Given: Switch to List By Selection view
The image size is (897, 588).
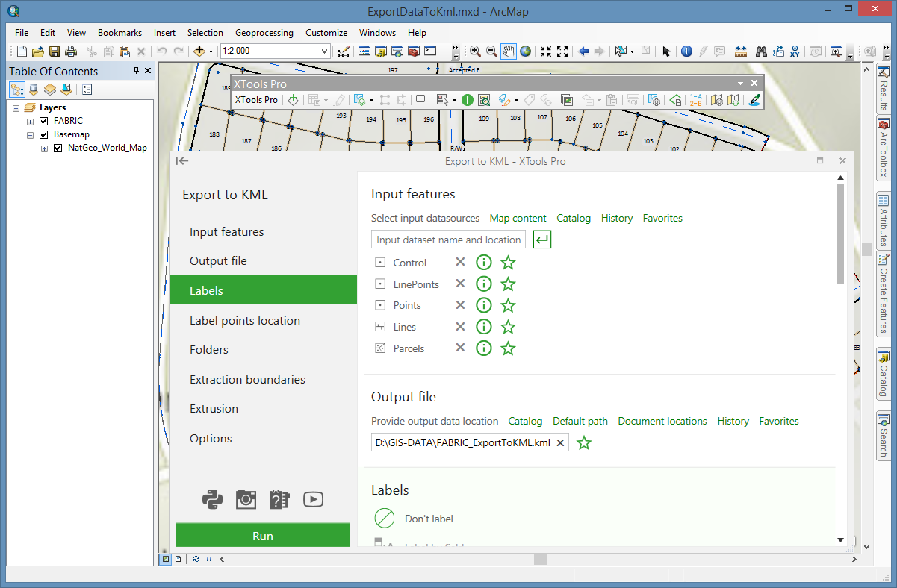Looking at the screenshot, I should [x=66, y=90].
